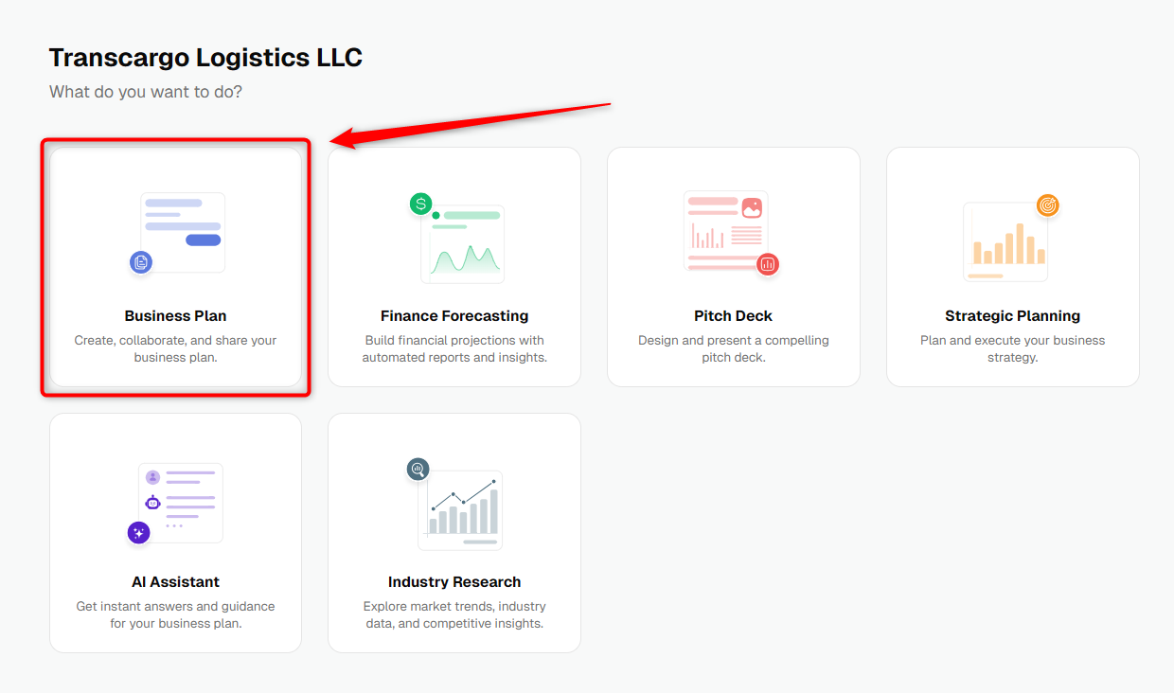Open the Industry Research title
The height and width of the screenshot is (693, 1174).
(454, 582)
